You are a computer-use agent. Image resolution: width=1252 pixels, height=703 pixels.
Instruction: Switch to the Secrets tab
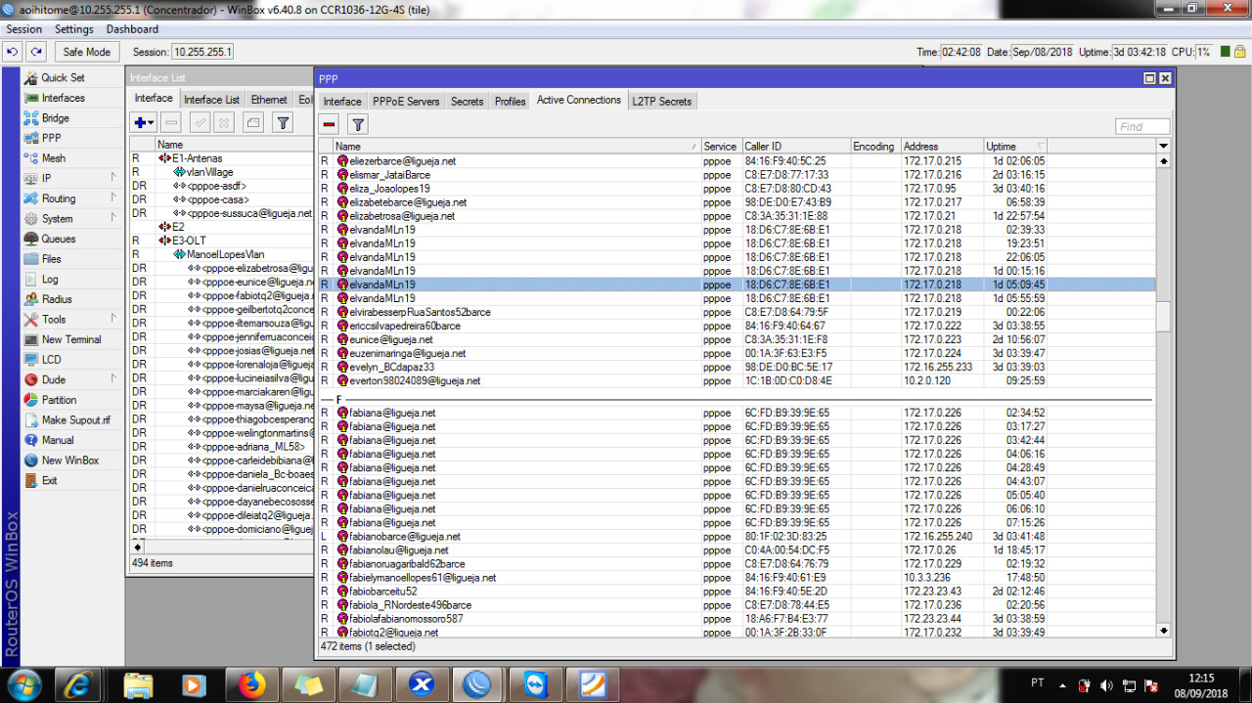click(467, 101)
